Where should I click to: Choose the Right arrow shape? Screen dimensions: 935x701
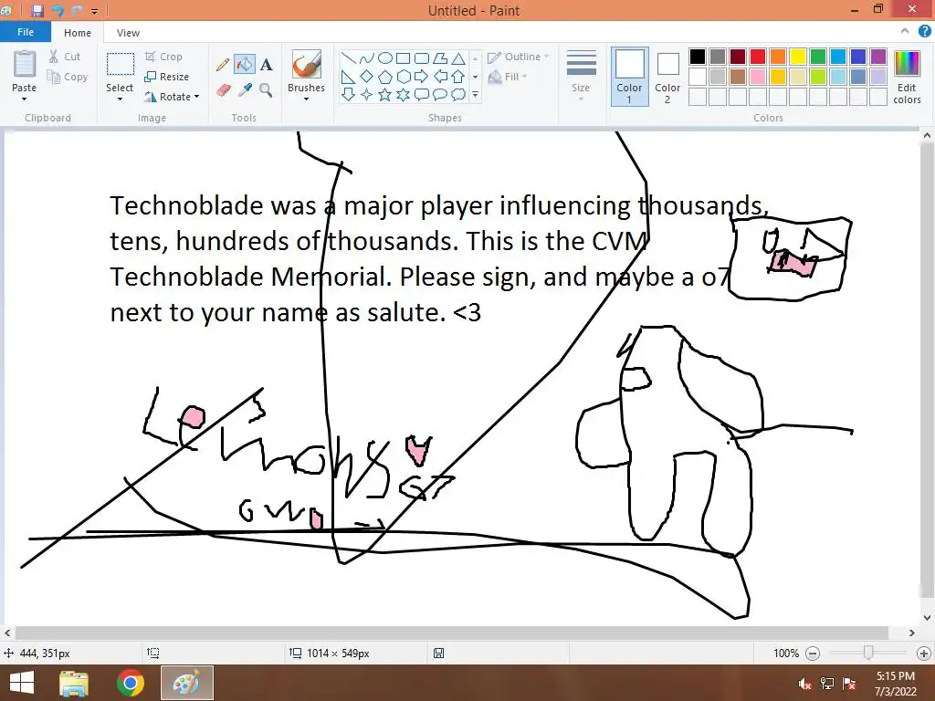[422, 77]
